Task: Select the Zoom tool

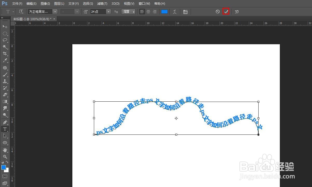Action: point(5,156)
